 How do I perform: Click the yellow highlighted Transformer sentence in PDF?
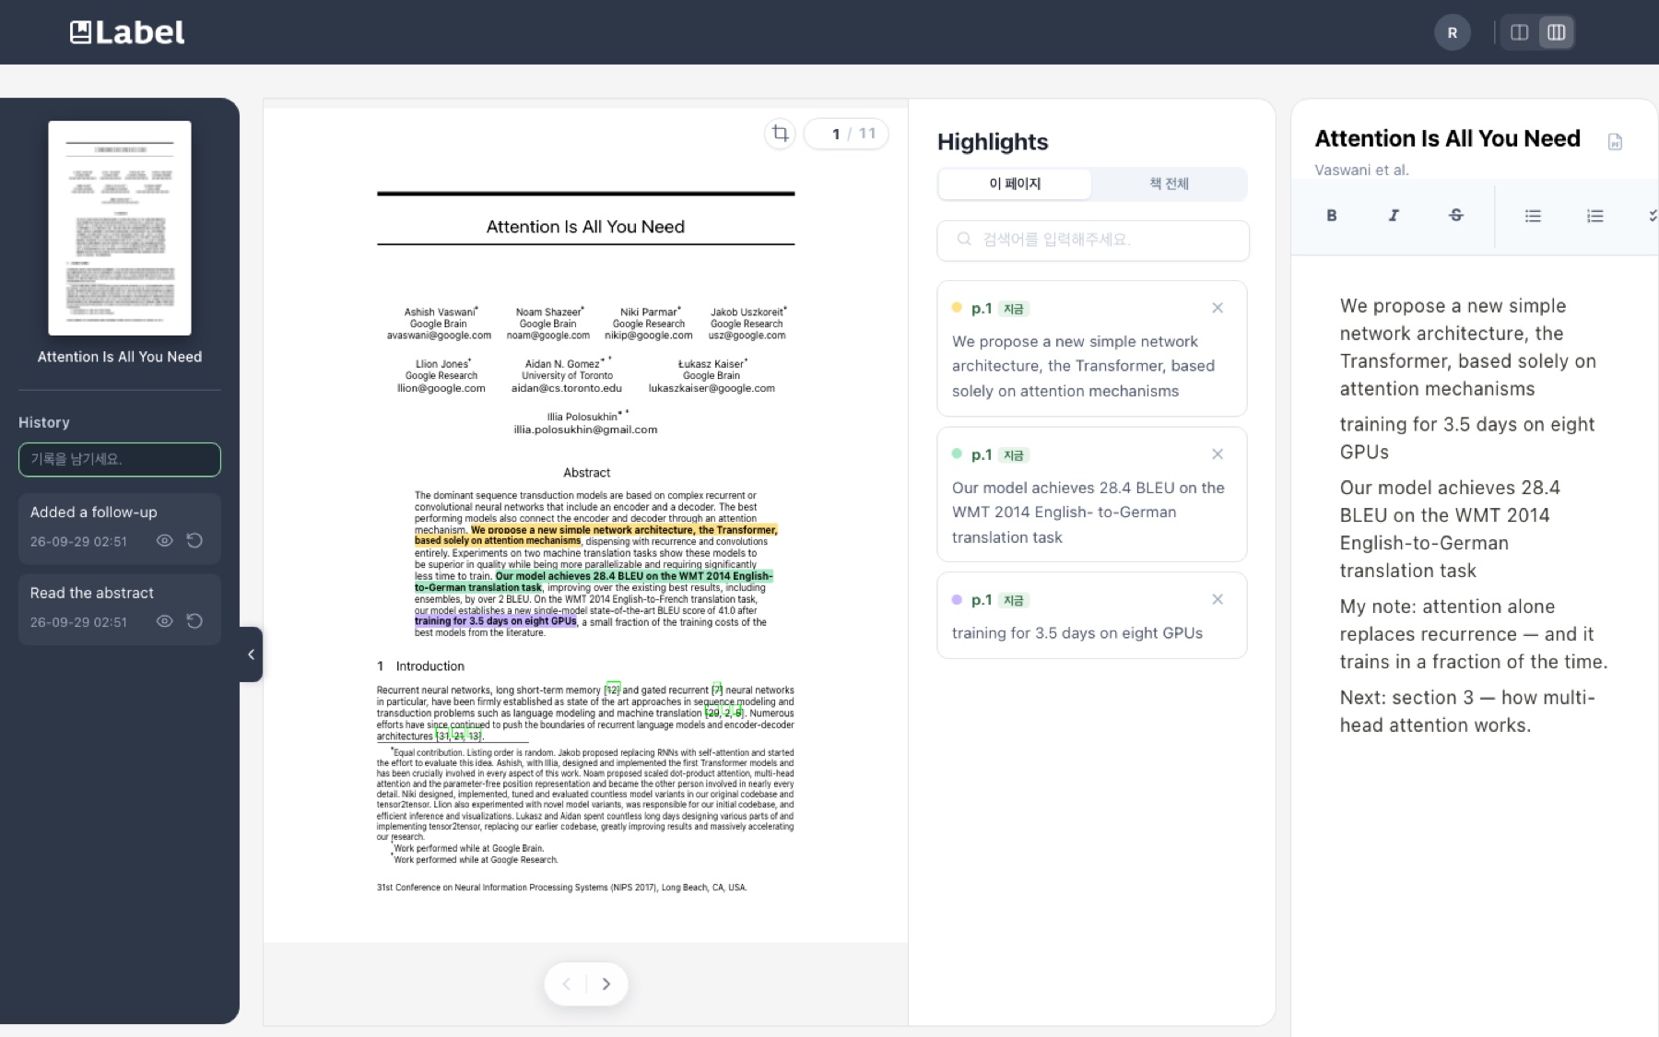point(595,536)
